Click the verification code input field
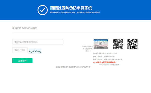The image size is (151, 93). point(20,50)
